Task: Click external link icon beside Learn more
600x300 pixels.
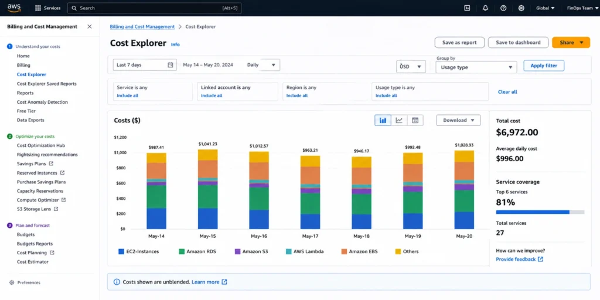Action: coord(224,282)
